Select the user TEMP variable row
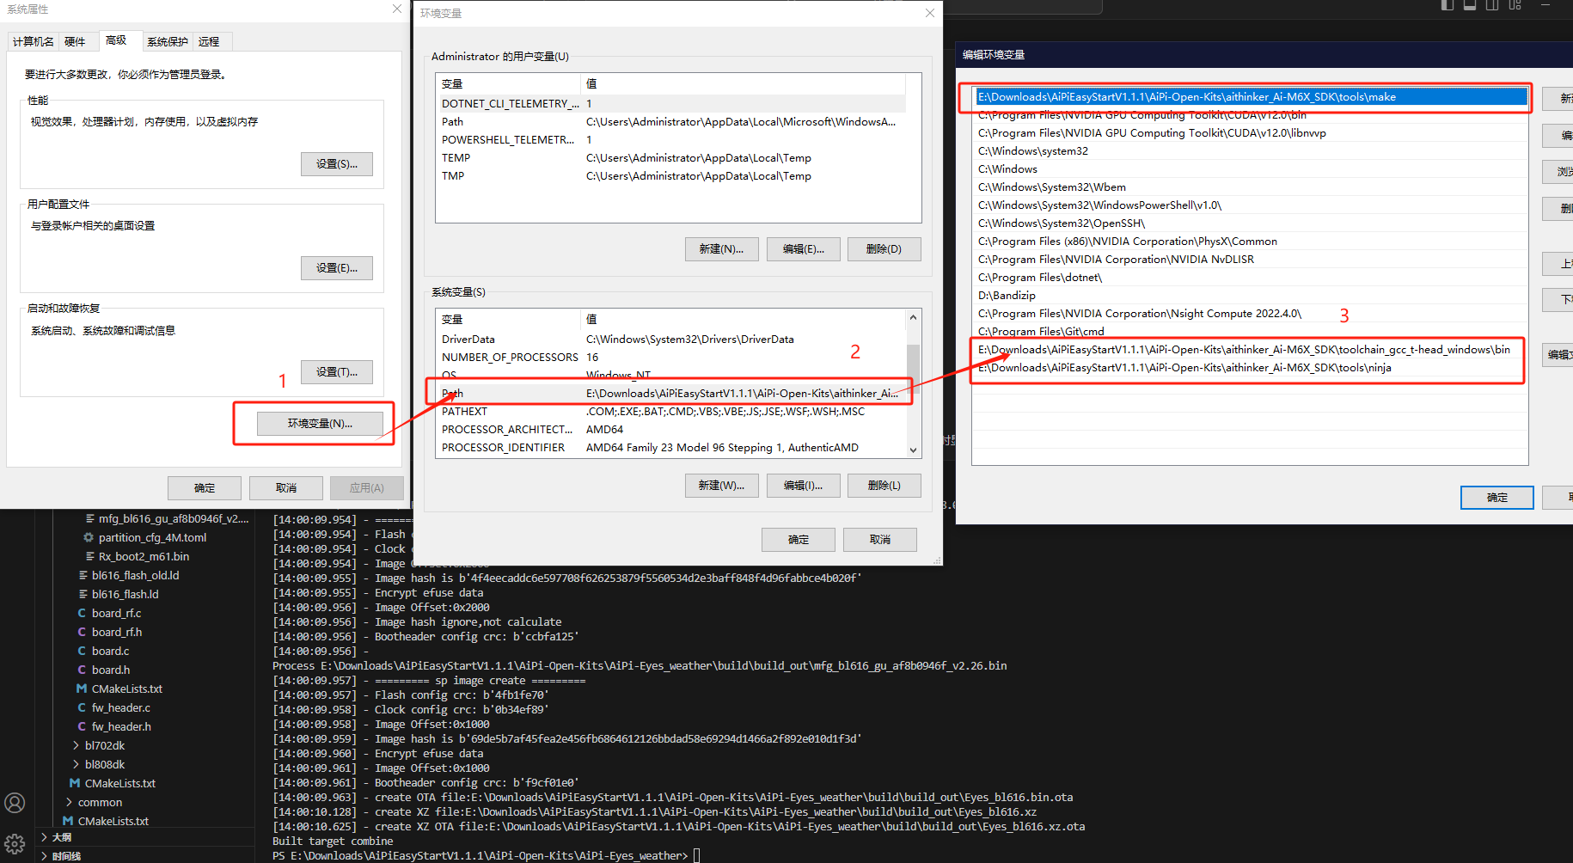Image resolution: width=1573 pixels, height=863 pixels. point(670,158)
